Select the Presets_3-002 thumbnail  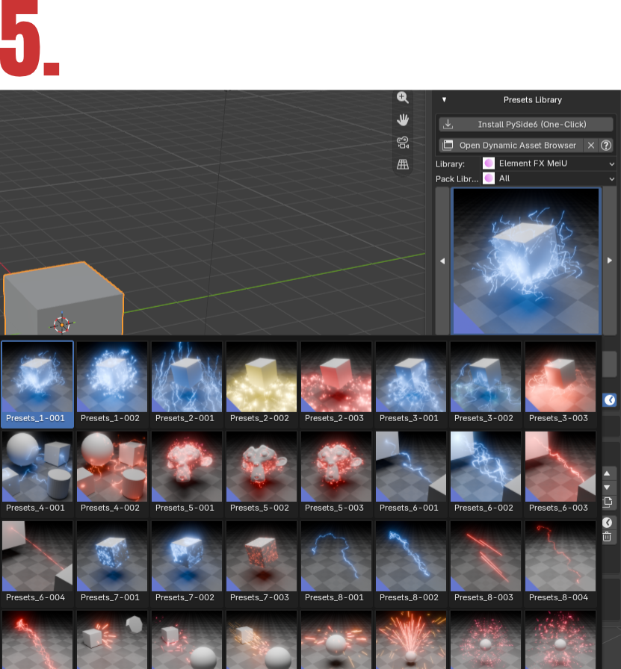pyautogui.click(x=486, y=384)
